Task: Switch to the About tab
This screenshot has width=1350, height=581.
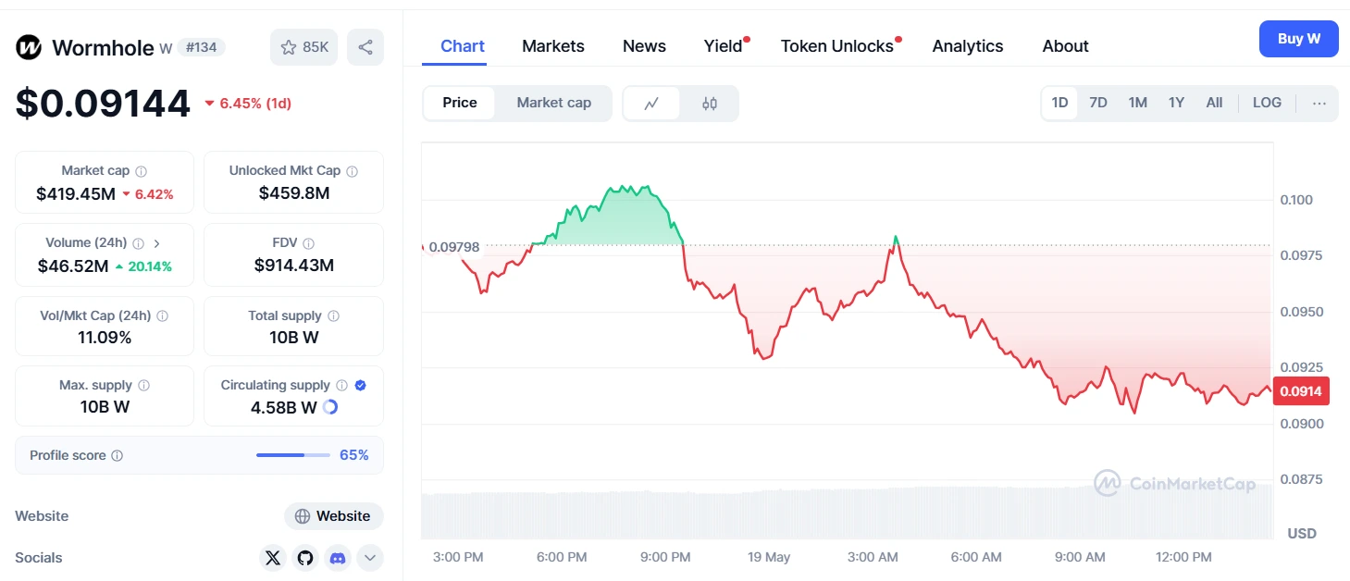Action: tap(1065, 46)
